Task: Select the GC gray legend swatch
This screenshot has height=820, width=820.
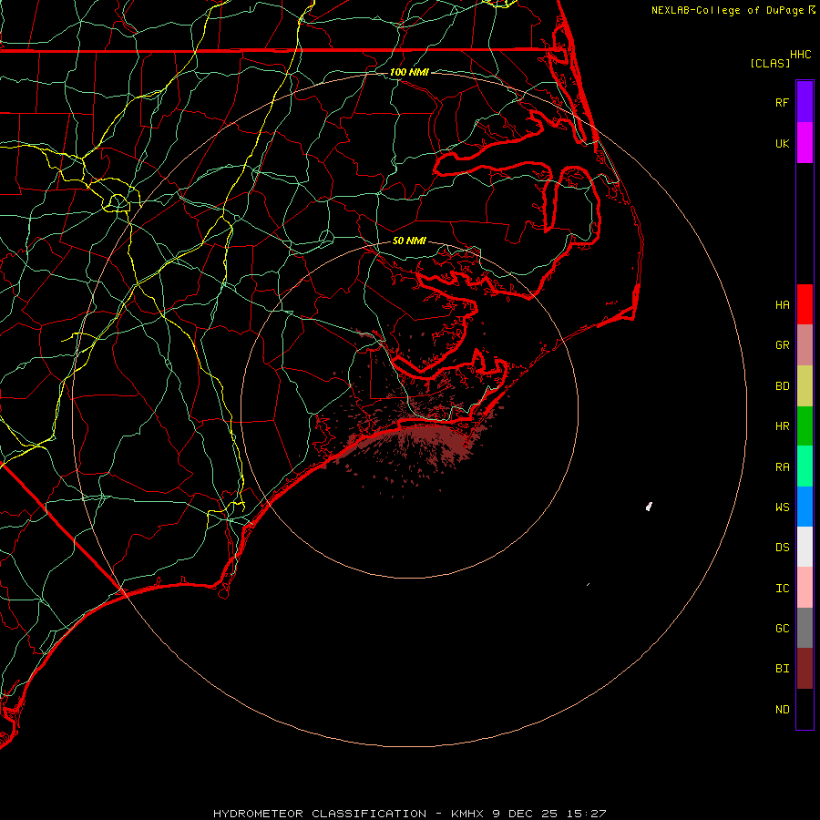Action: point(805,628)
